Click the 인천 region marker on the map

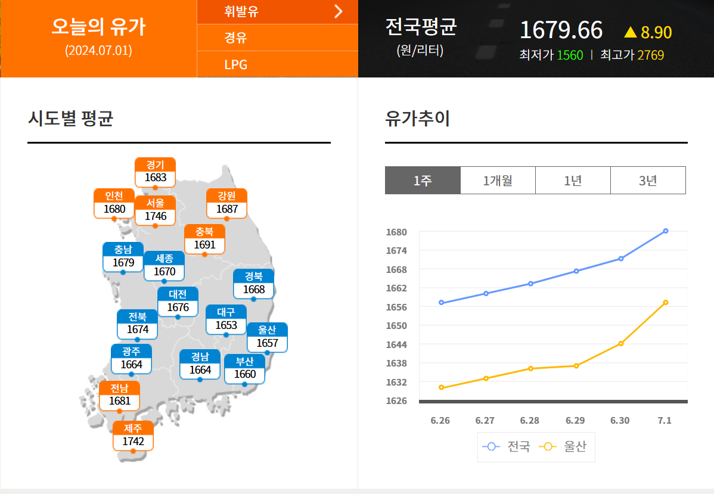[x=114, y=203]
